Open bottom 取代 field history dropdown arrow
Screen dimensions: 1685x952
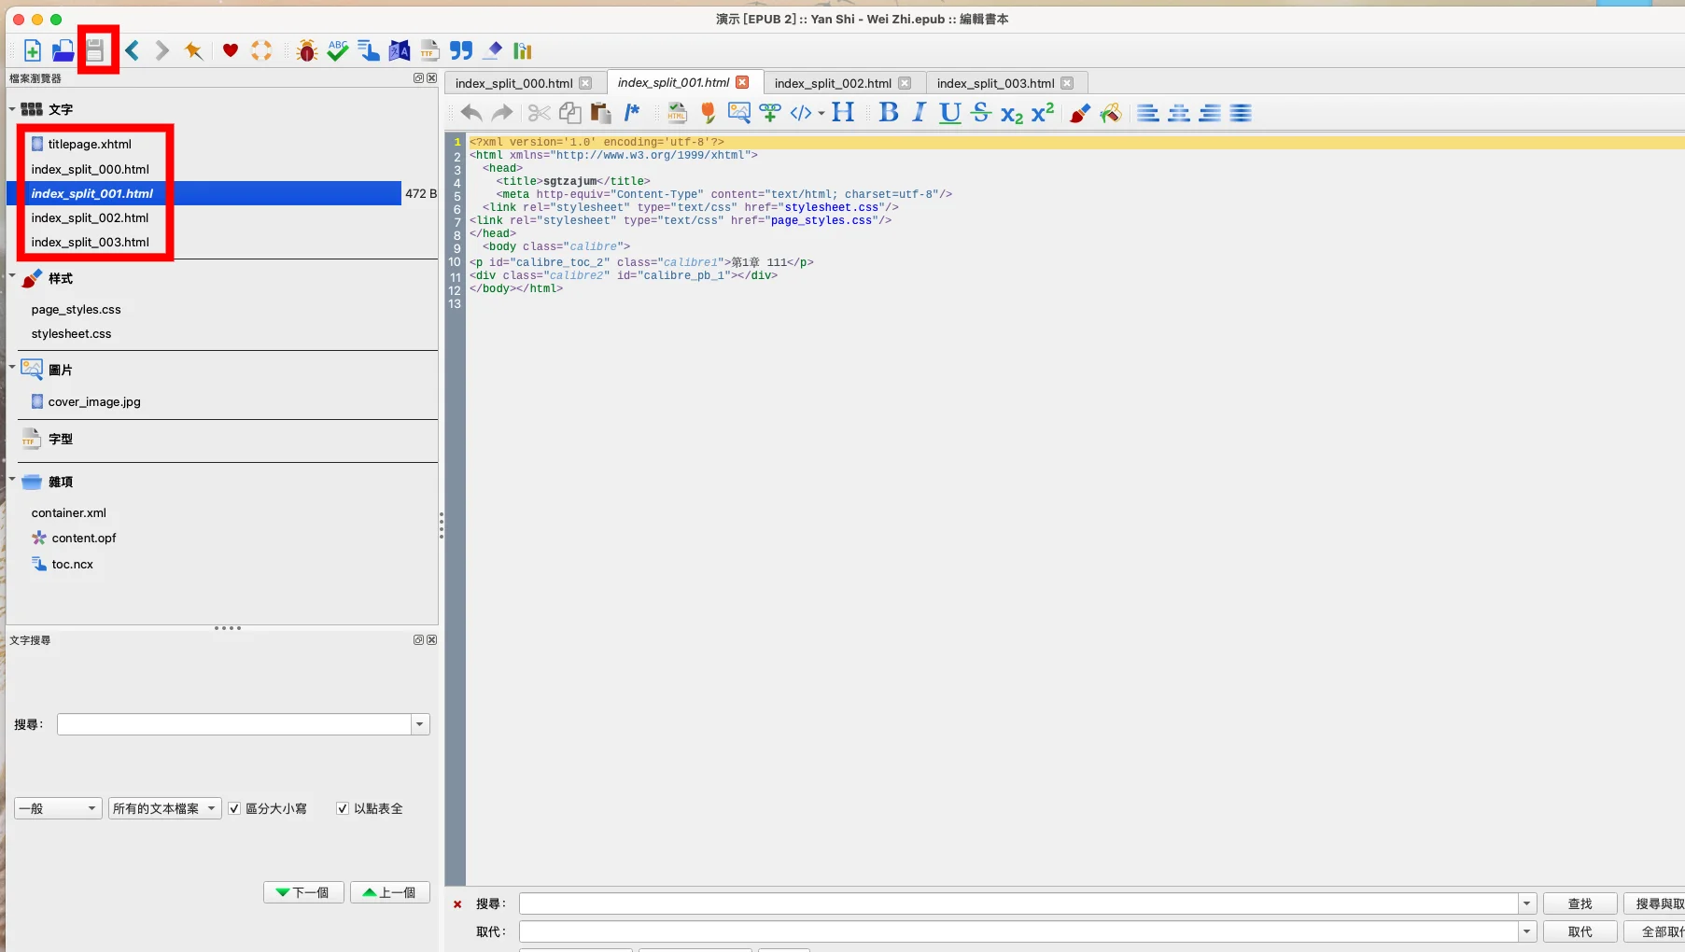(1527, 931)
